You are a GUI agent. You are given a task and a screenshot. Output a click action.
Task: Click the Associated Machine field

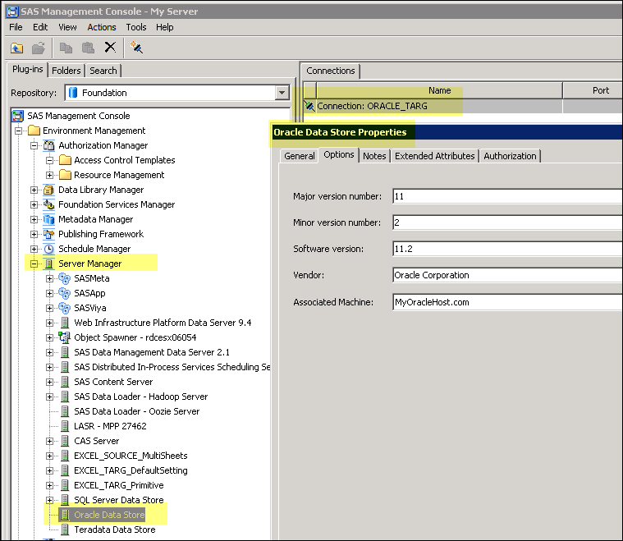(x=506, y=302)
